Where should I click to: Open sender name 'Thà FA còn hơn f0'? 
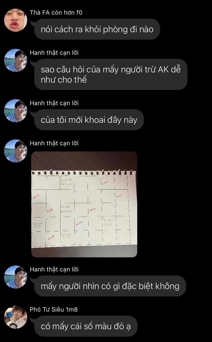(56, 13)
